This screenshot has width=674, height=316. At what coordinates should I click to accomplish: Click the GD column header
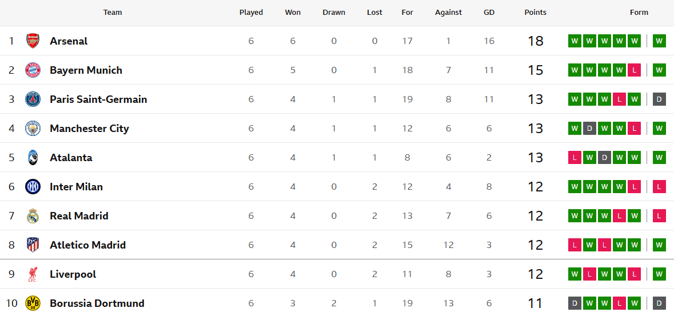pos(489,13)
